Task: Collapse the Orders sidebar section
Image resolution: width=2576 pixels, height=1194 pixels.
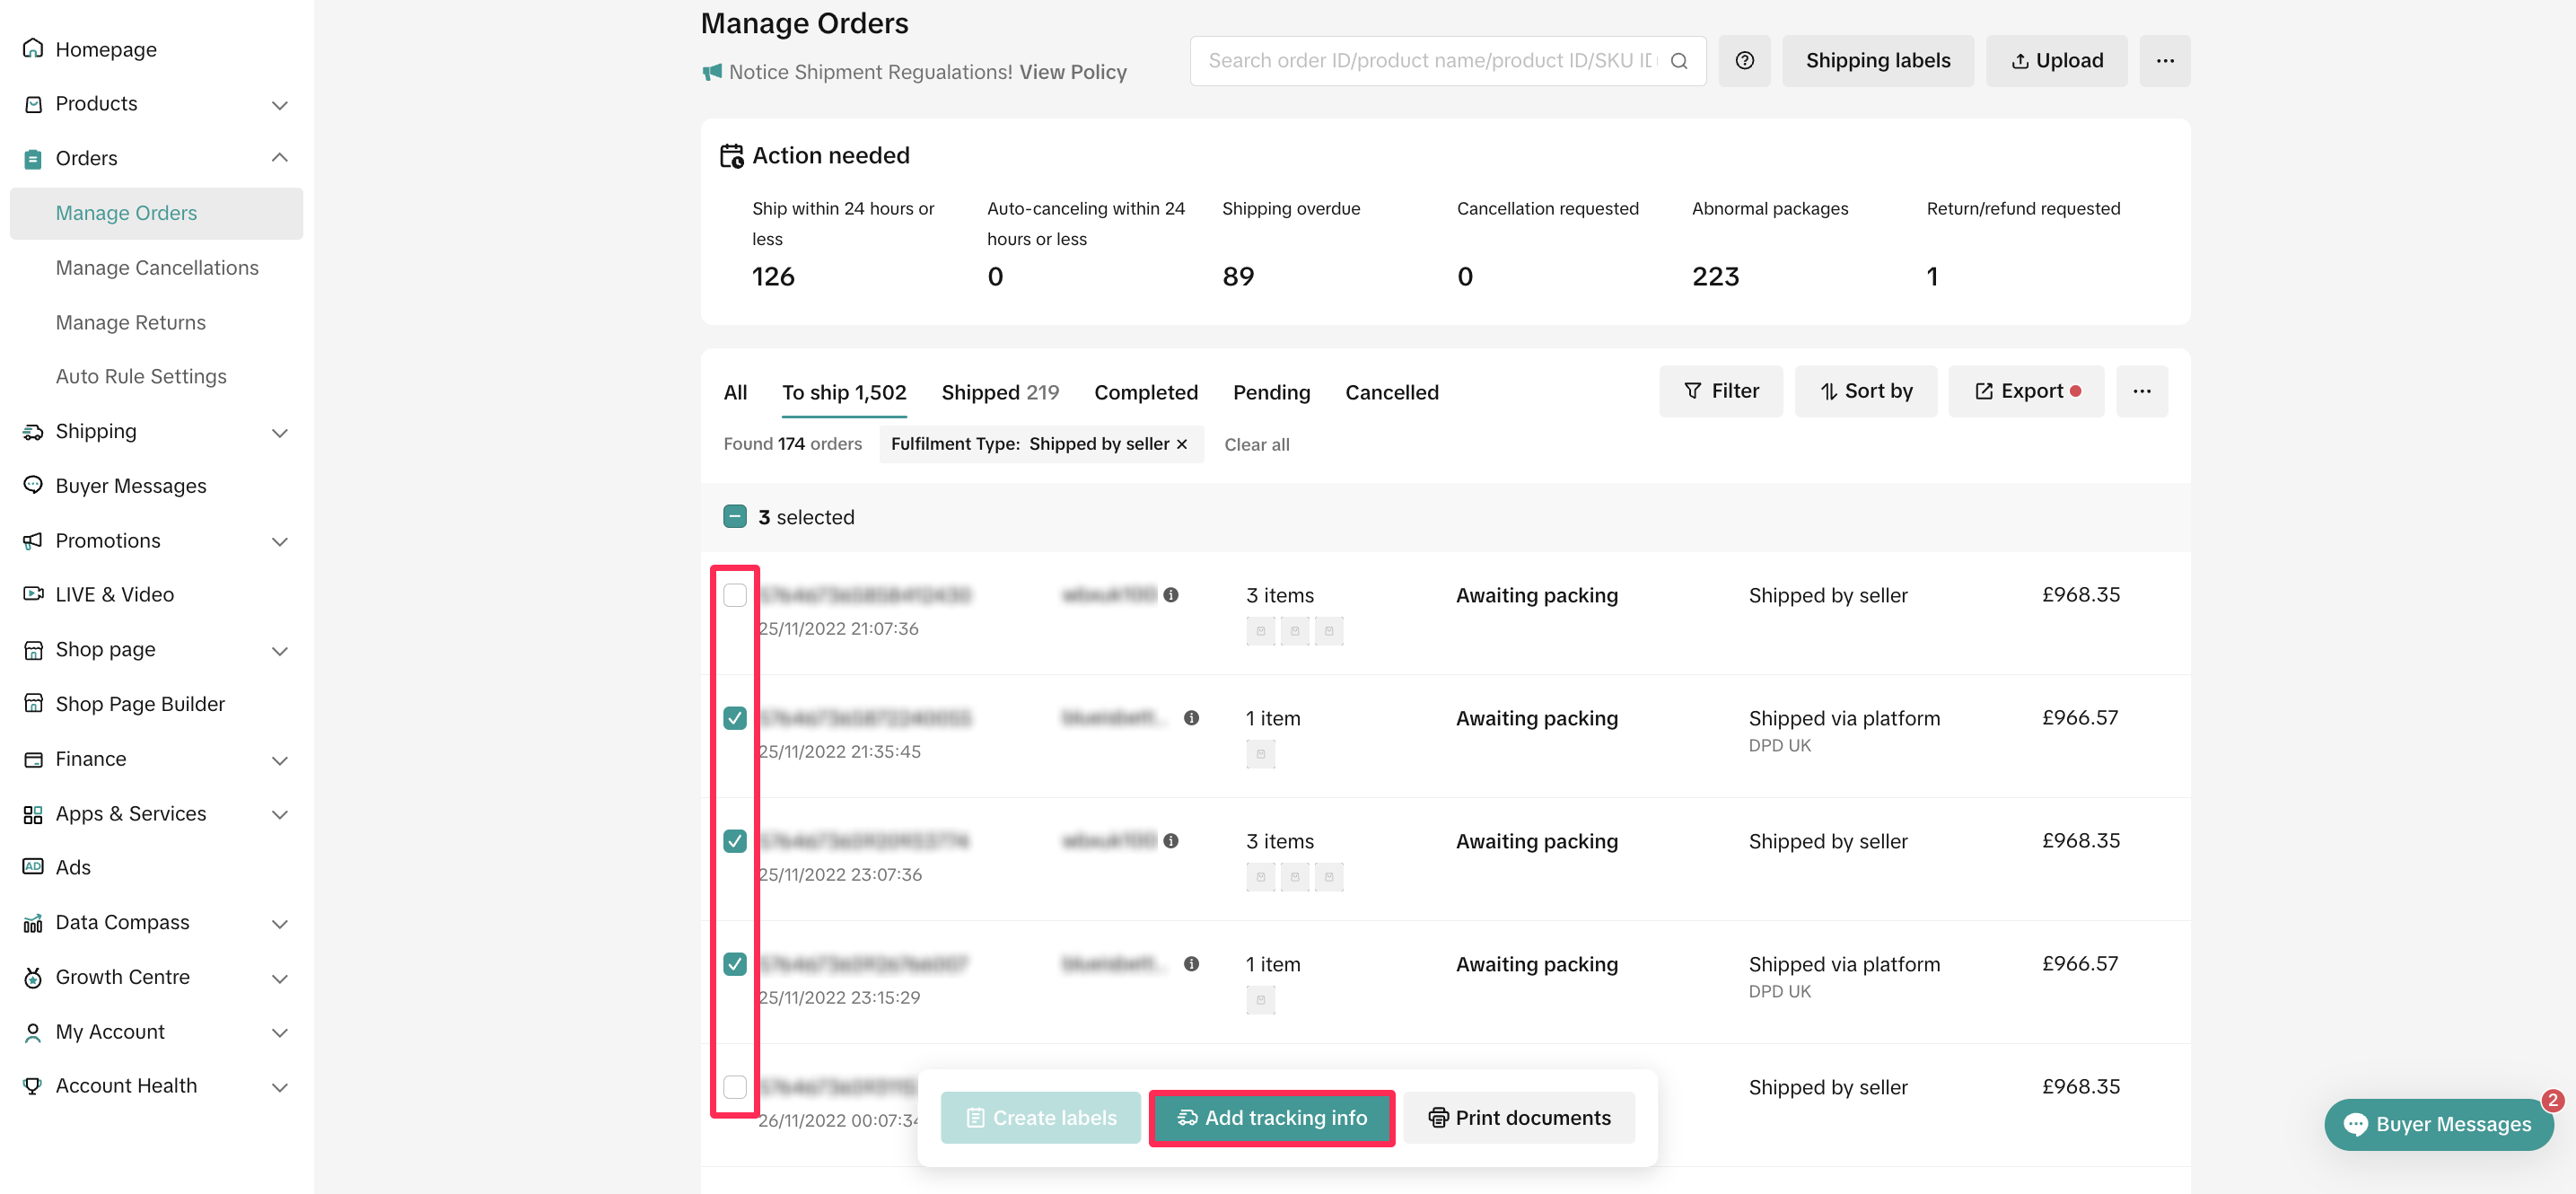Action: click(x=280, y=158)
